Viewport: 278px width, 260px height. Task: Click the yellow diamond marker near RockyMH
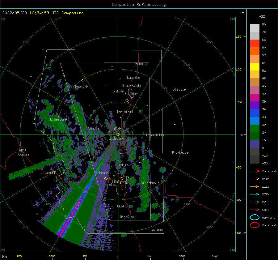(x=82, y=81)
